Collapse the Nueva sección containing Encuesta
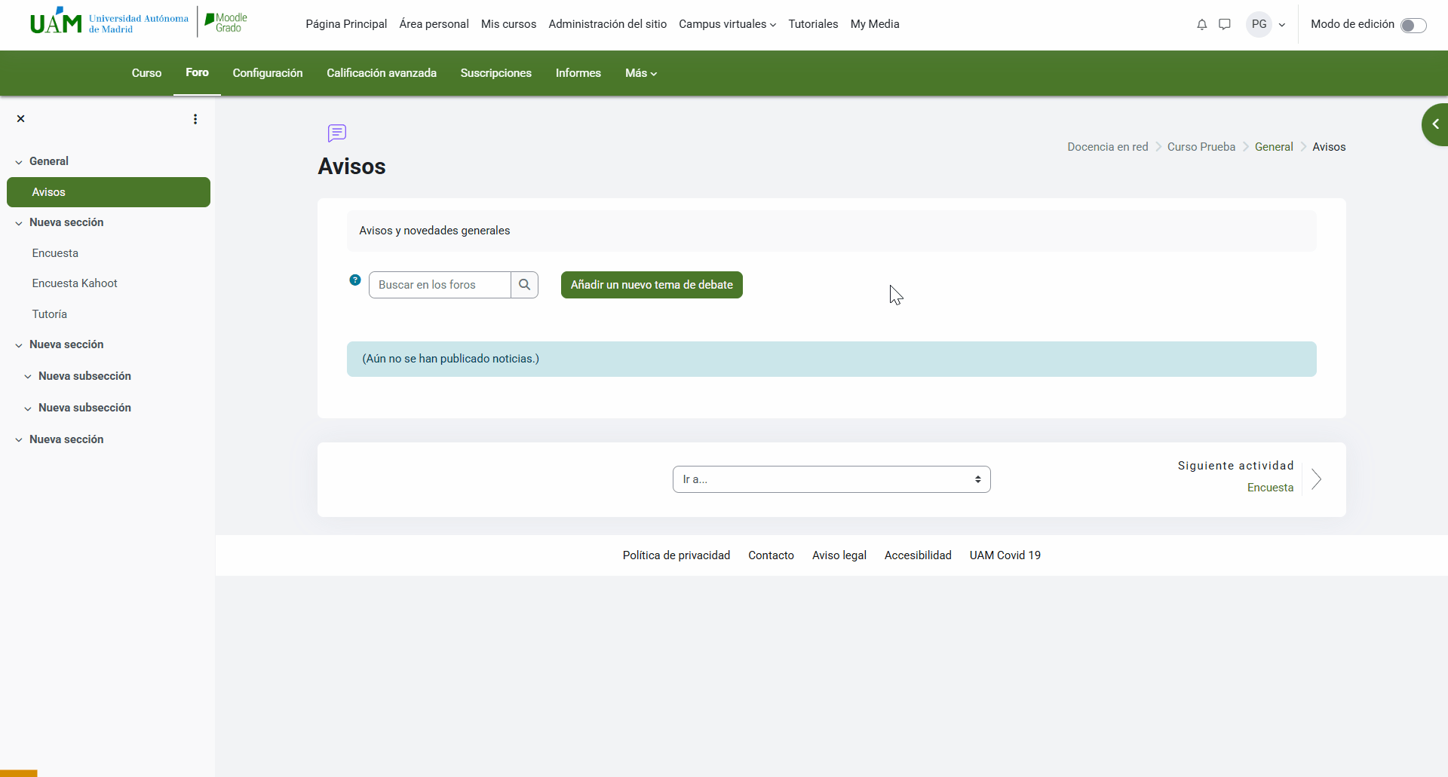Image resolution: width=1448 pixels, height=777 pixels. pyautogui.click(x=19, y=223)
